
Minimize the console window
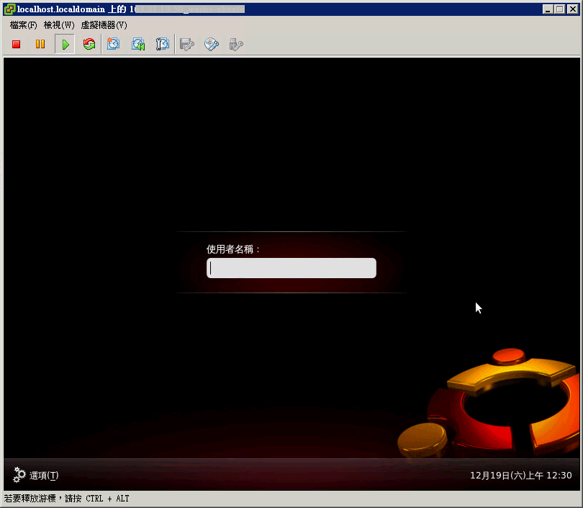pyautogui.click(x=547, y=9)
